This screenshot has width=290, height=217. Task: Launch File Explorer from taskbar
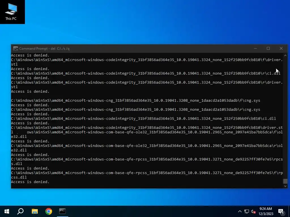35,211
